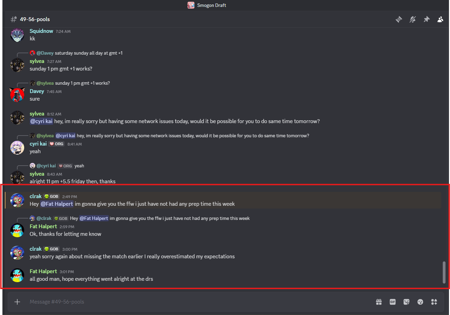Open the Threads icon in channel header
This screenshot has width=450, height=315.
click(399, 19)
